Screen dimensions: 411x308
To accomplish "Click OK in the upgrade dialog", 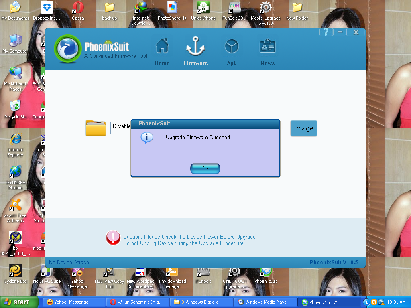I will click(205, 168).
